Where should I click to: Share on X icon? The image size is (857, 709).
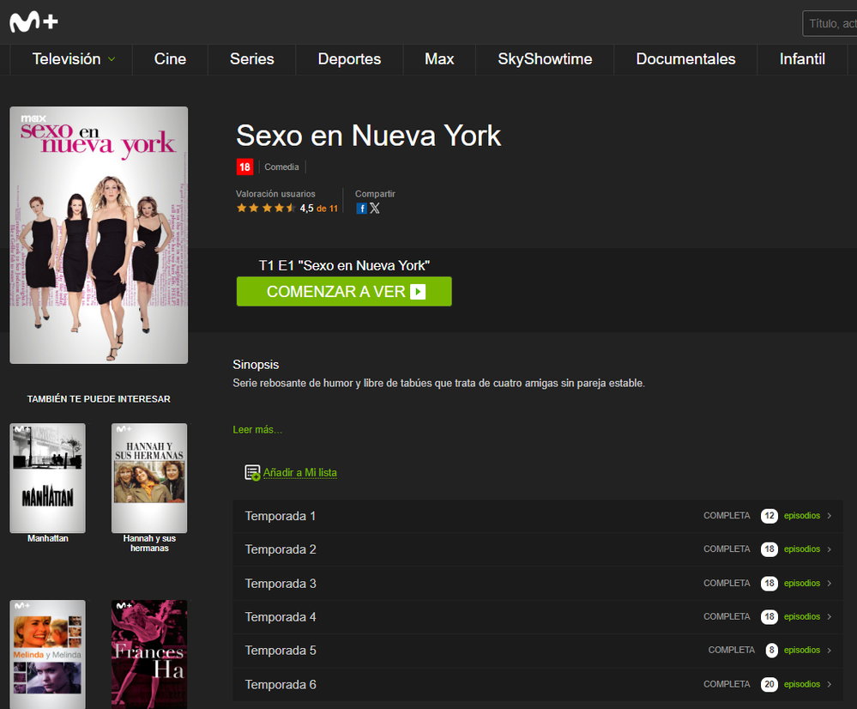[x=374, y=209]
